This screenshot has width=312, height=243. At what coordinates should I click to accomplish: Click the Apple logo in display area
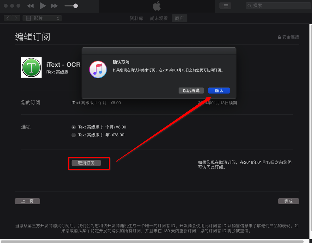pyautogui.click(x=157, y=6)
